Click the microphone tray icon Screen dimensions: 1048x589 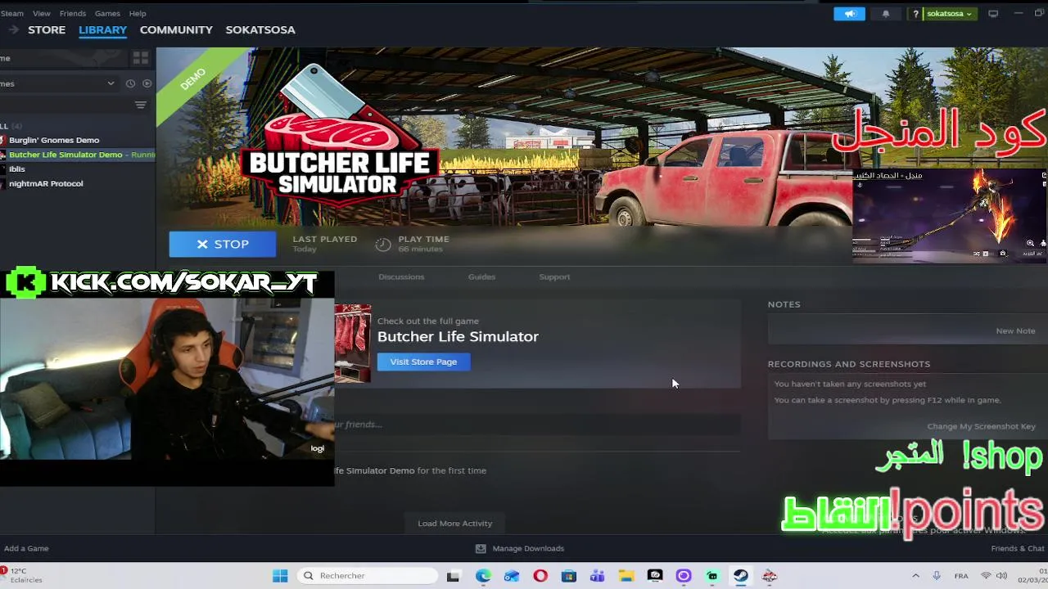[937, 576]
